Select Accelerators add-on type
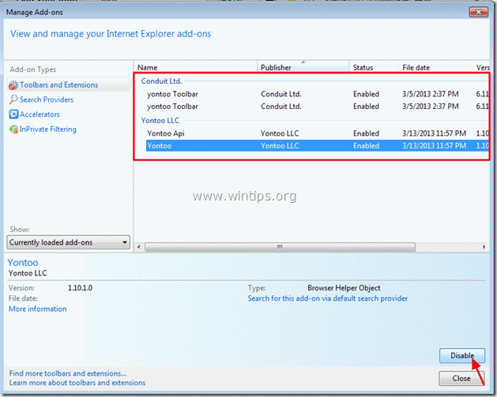497x397 pixels. (x=40, y=114)
